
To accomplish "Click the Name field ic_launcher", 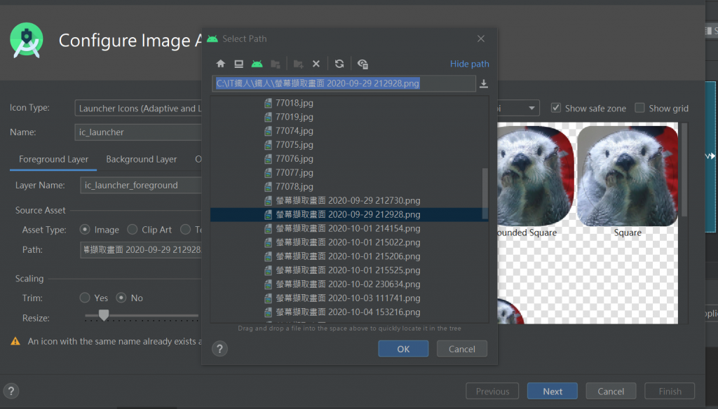I will [138, 132].
